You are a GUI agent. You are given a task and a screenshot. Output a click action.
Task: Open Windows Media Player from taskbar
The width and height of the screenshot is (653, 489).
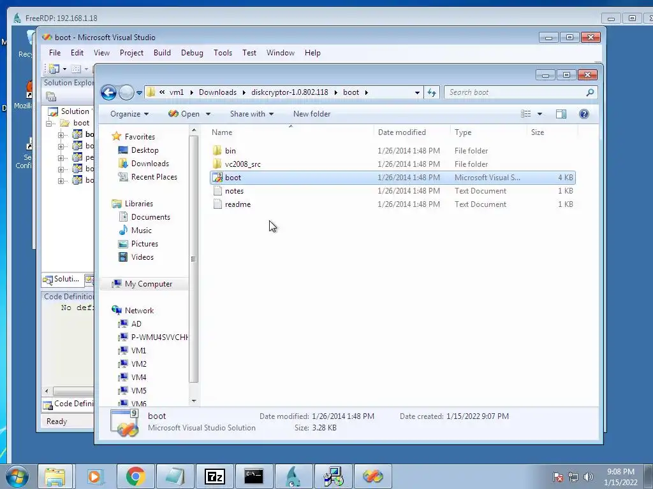point(95,476)
